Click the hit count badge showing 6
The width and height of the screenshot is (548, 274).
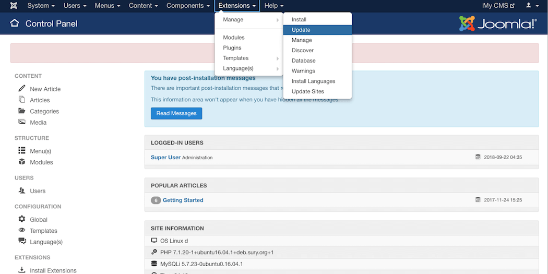pyautogui.click(x=156, y=200)
